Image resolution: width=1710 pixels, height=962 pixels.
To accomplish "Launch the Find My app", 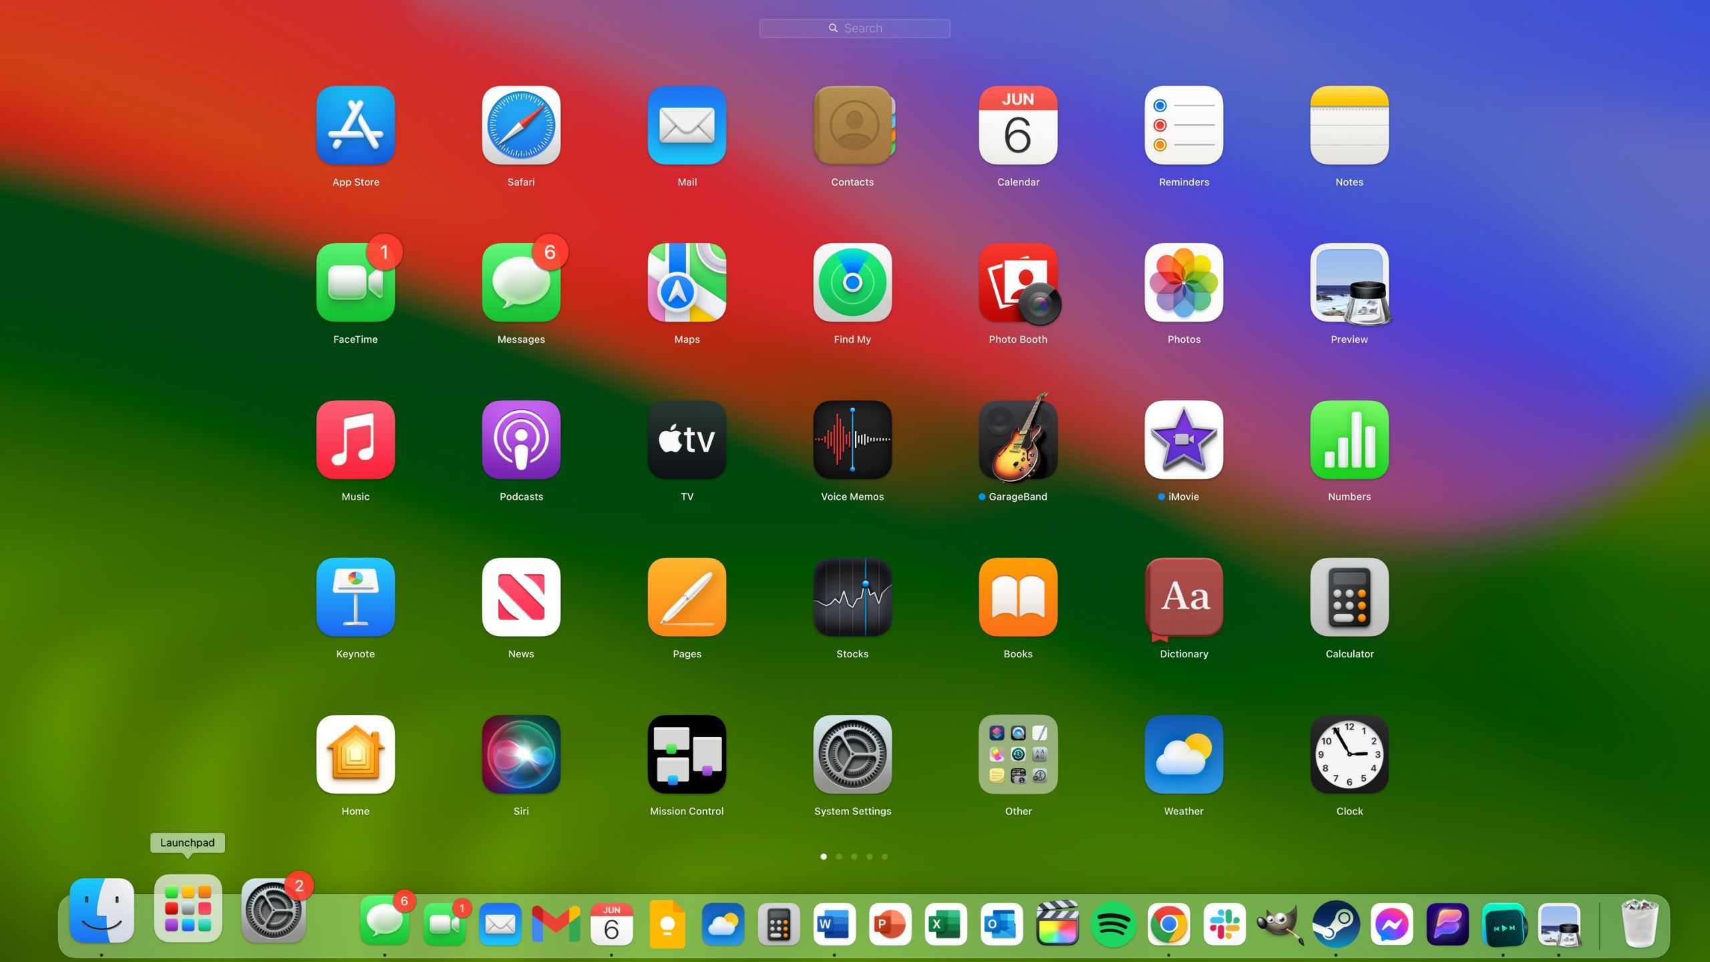I will click(x=852, y=283).
